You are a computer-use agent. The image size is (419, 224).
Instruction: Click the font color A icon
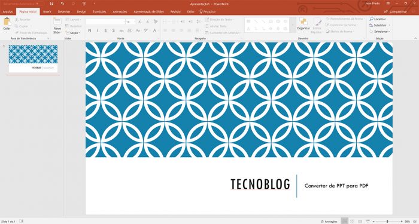(x=154, y=30)
